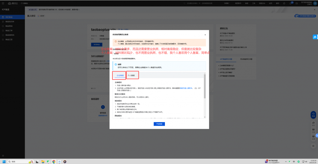This screenshot has height=164, width=318.
Task: Open the headset customer-service floating button
Action: pos(313,115)
